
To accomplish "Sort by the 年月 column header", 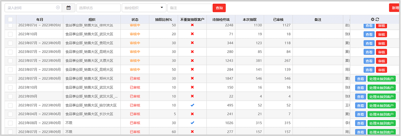I will pos(40,19).
